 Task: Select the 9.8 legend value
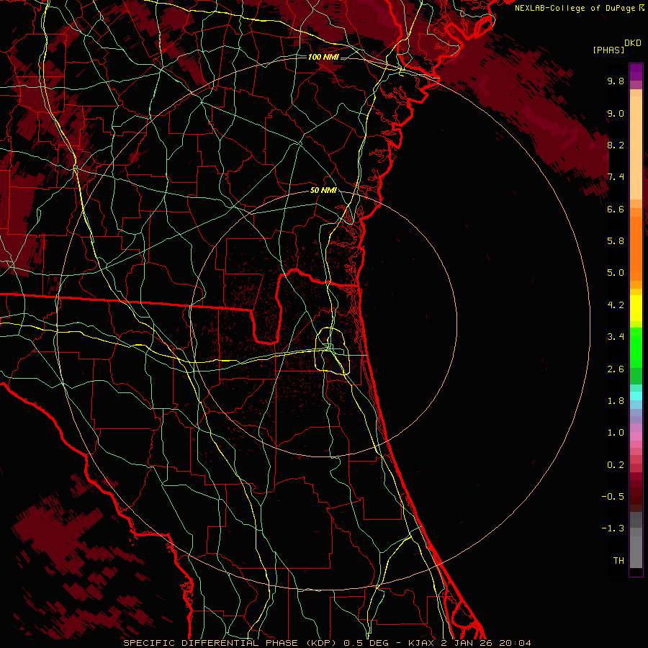pyautogui.click(x=616, y=81)
